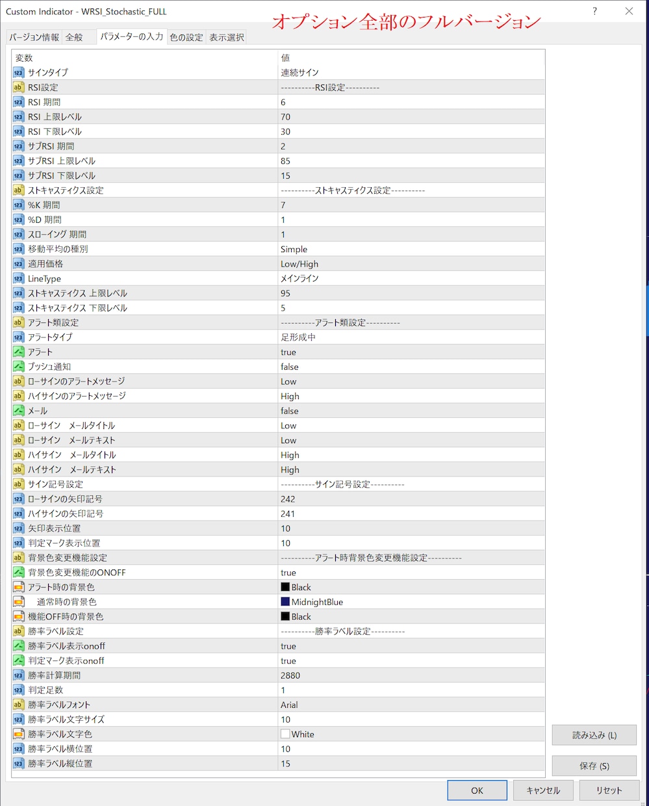The width and height of the screenshot is (649, 806).
Task: Click the boolean icon beside アラート
Action: click(18, 352)
